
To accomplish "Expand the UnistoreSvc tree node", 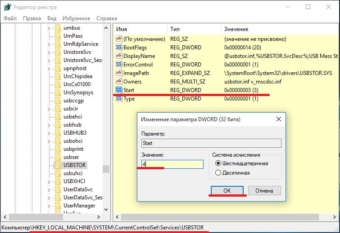I will pos(49,52).
